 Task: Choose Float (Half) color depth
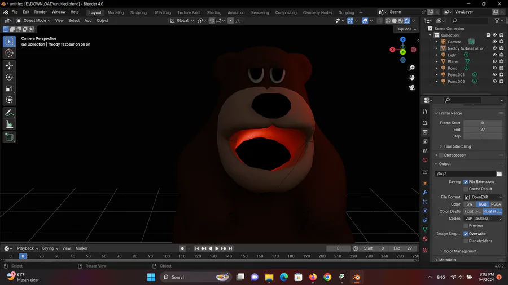click(473, 211)
